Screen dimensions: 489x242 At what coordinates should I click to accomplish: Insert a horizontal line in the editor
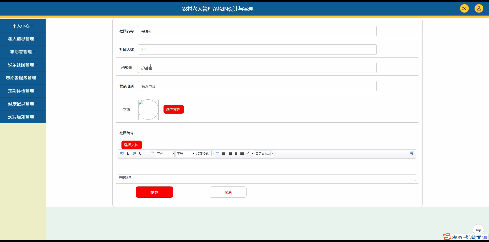(146, 153)
